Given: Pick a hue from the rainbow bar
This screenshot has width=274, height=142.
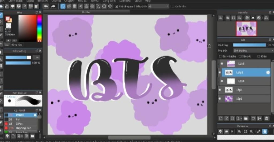Looking at the screenshot, I should [40, 28].
